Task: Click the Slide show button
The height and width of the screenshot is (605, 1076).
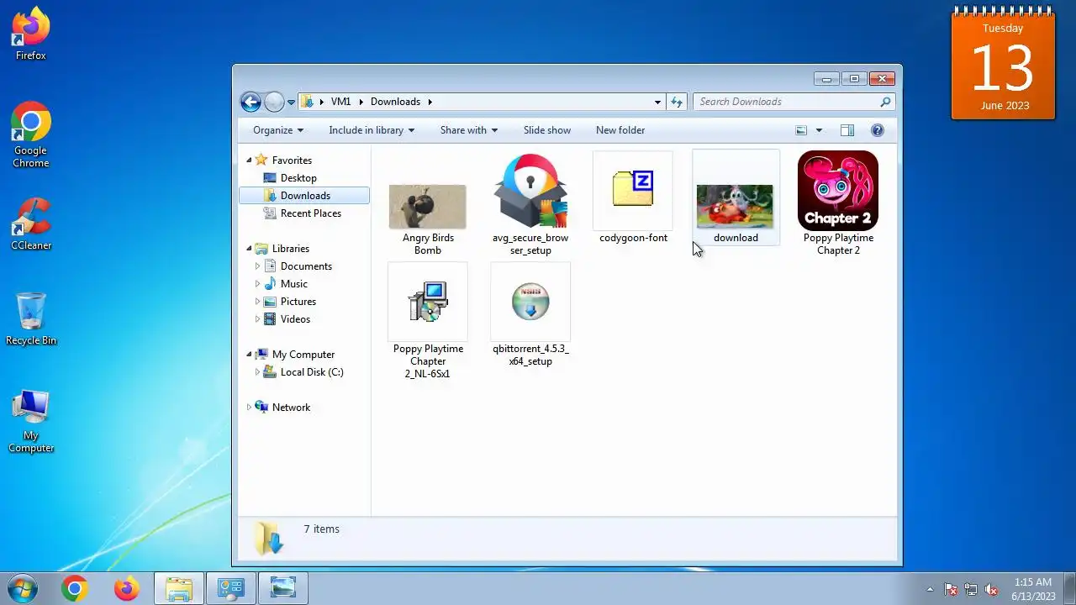Action: tap(547, 130)
